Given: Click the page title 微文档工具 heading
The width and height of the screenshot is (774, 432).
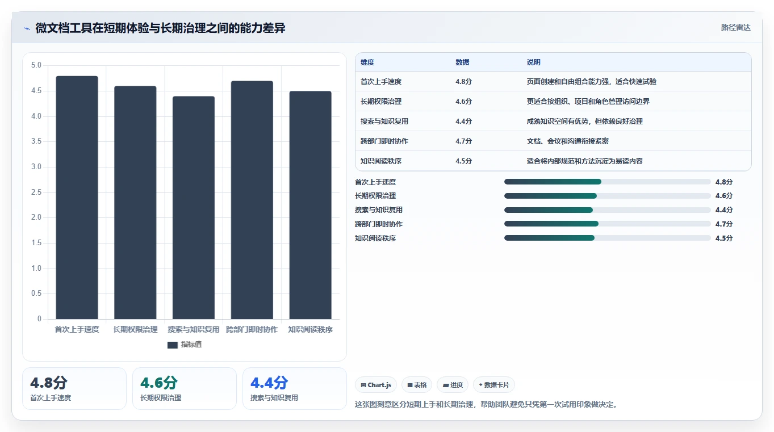Looking at the screenshot, I should [x=160, y=28].
